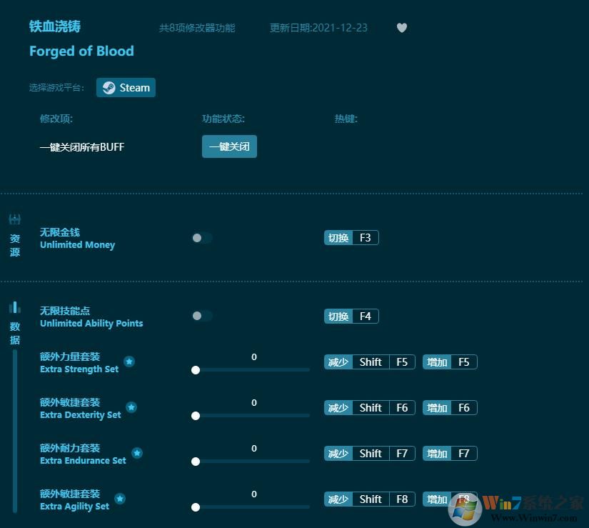Click the Strength Set slider value 0

[x=254, y=357]
